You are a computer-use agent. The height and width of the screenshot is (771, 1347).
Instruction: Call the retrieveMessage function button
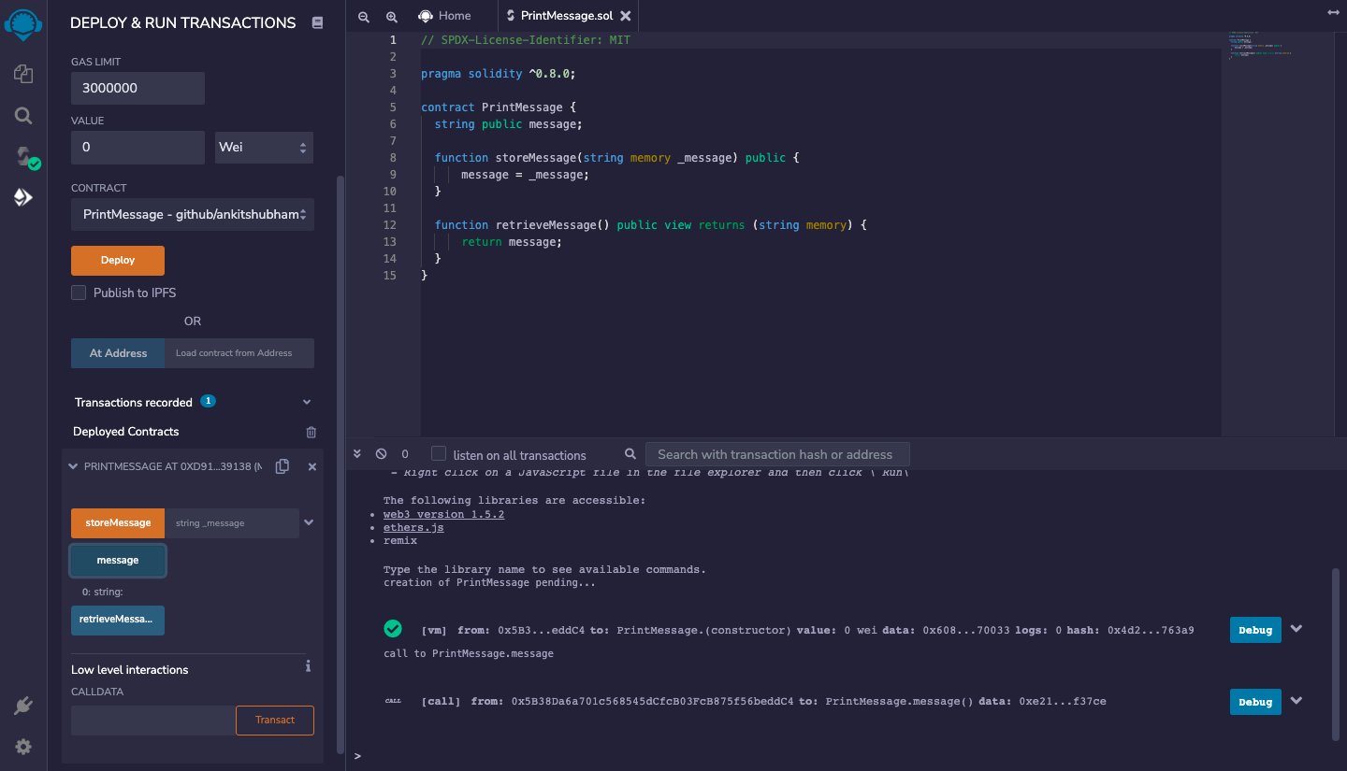(118, 620)
